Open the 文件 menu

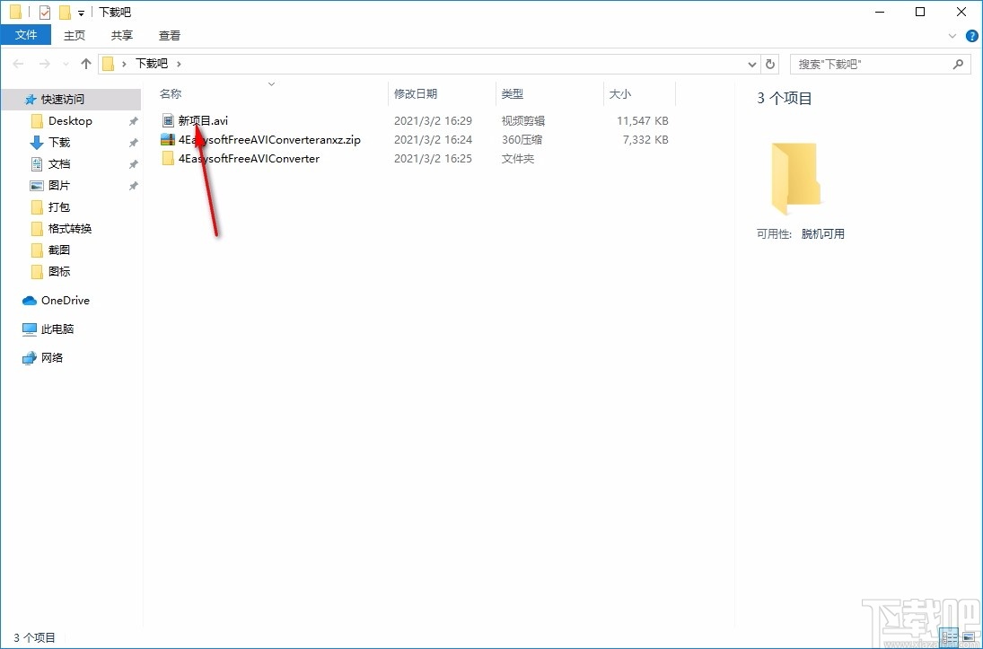tap(26, 34)
